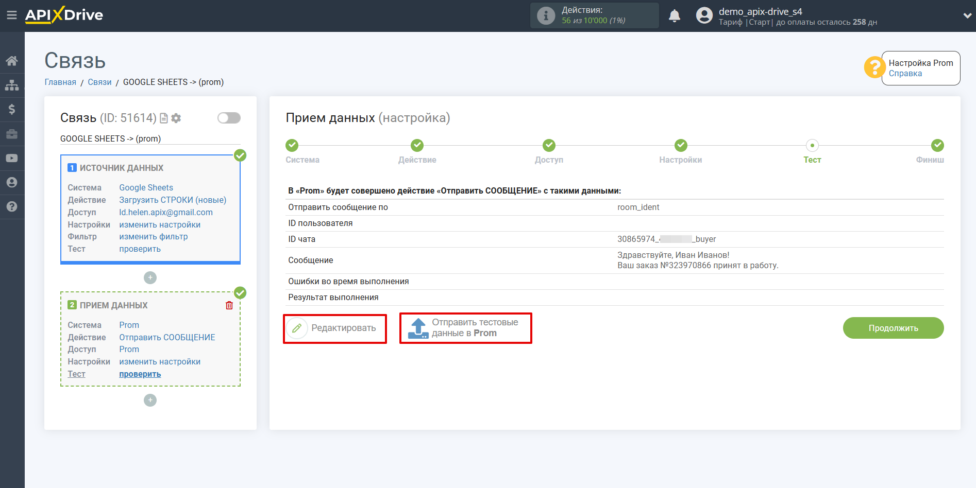Click the message text Здравствуйте, Иван Иванов!
The height and width of the screenshot is (488, 976).
[x=673, y=255]
